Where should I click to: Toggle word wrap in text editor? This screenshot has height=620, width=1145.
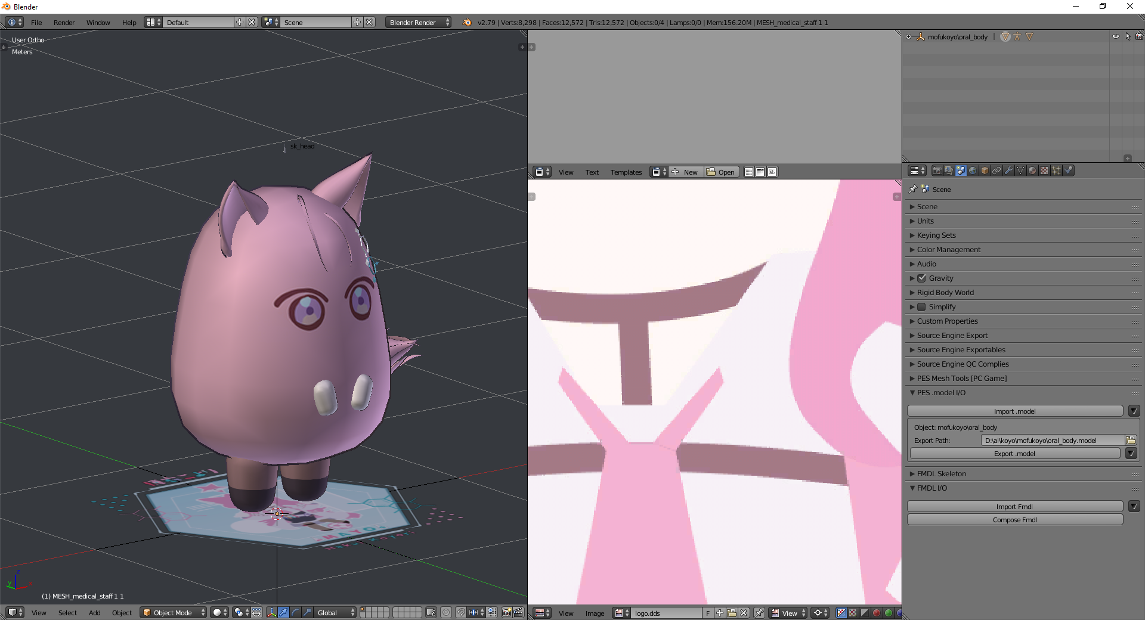pos(760,172)
